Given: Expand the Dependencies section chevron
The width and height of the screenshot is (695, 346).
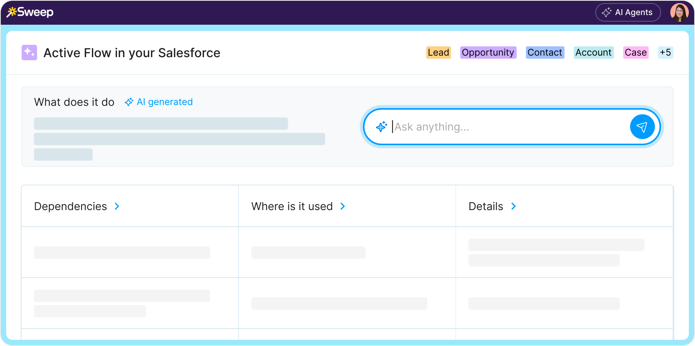Looking at the screenshot, I should tap(117, 207).
